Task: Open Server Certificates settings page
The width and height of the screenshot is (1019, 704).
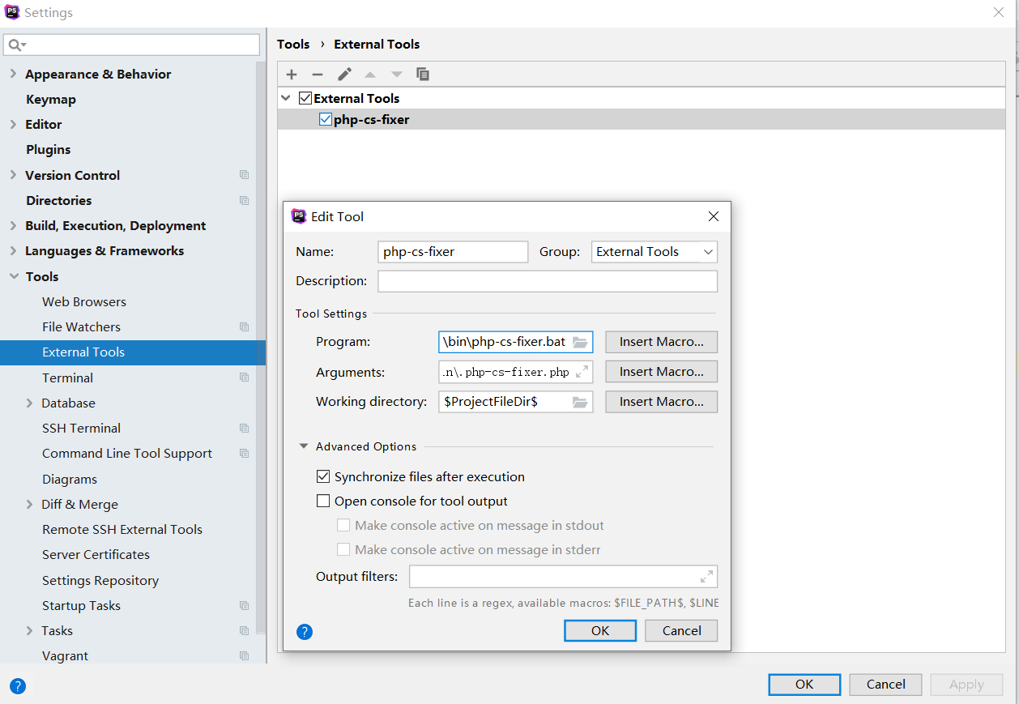Action: click(96, 555)
